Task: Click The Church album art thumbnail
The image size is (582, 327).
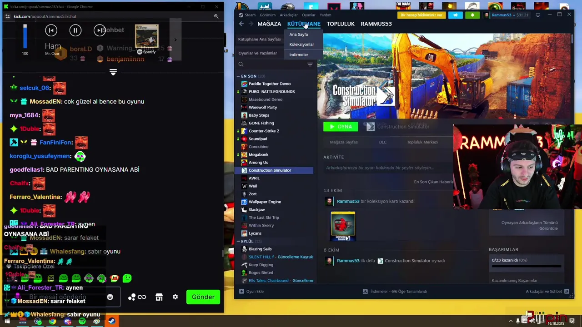Action: click(x=146, y=36)
